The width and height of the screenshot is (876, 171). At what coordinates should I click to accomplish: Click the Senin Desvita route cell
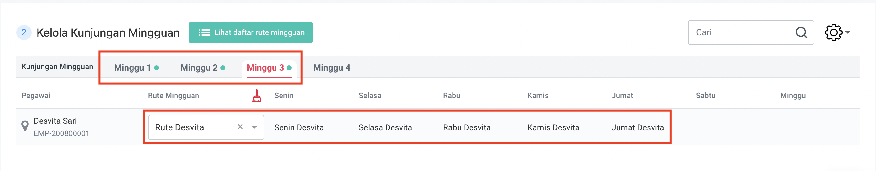pos(299,127)
